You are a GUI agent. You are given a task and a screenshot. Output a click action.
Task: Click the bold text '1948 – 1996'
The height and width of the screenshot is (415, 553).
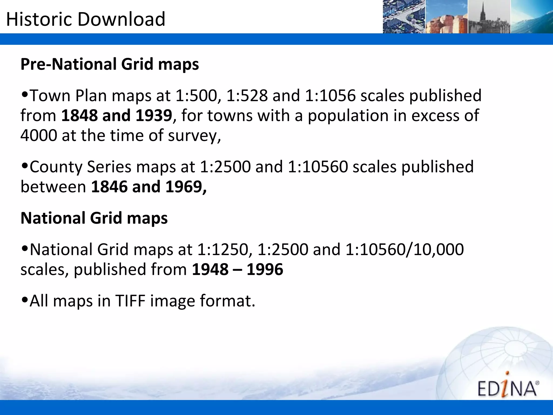pyautogui.click(x=237, y=269)
